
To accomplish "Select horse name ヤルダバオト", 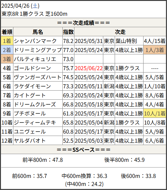I will pyautogui.click(x=30, y=141).
